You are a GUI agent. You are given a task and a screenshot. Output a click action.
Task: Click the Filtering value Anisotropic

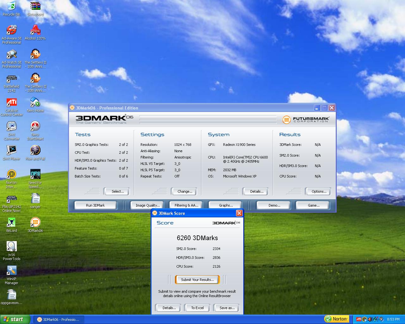(x=183, y=157)
